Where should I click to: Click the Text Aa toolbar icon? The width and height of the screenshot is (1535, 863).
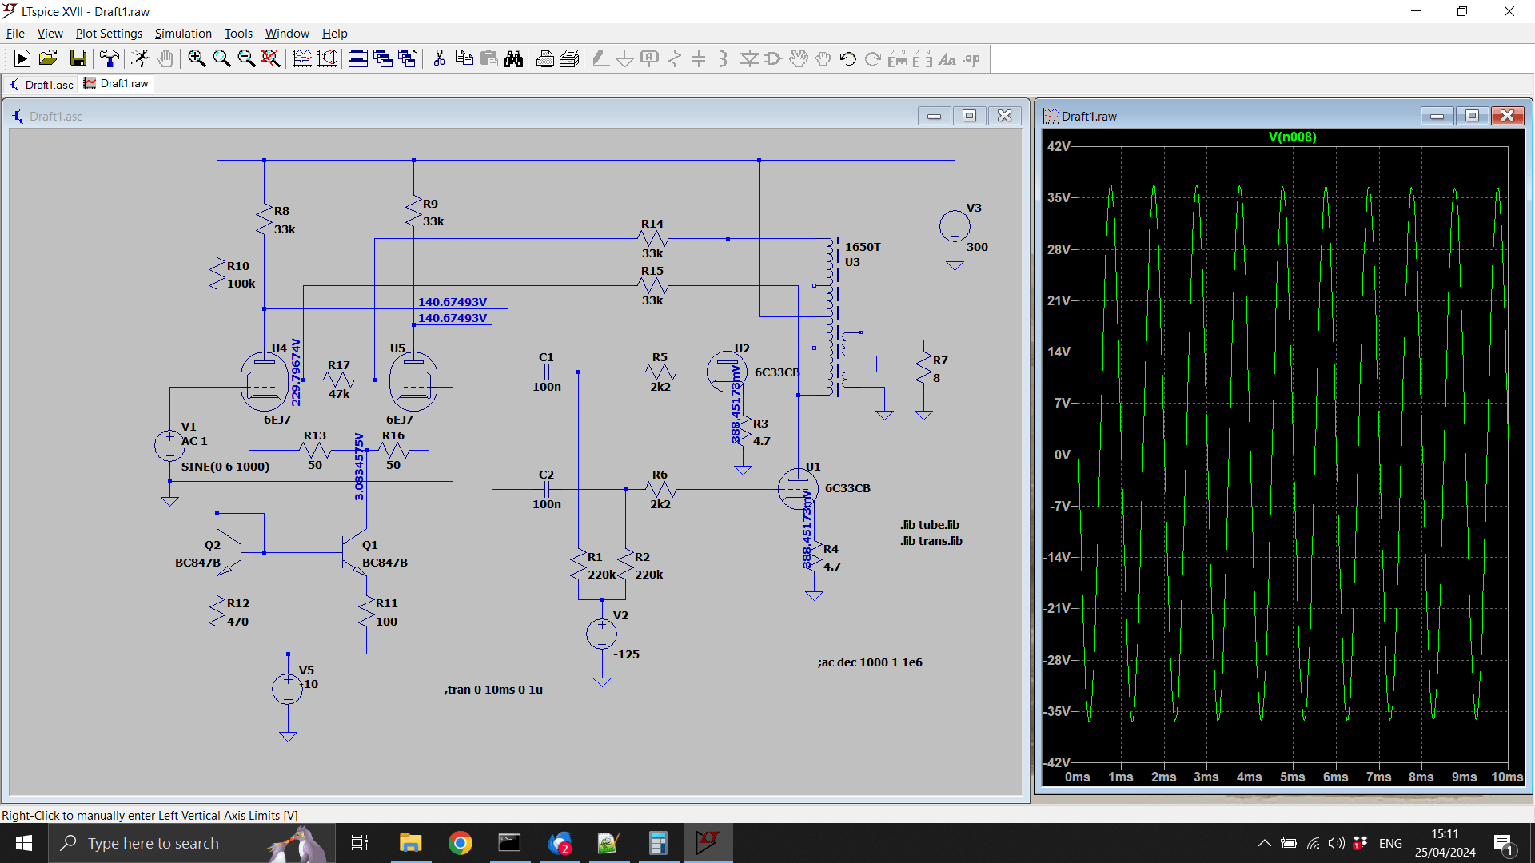(x=947, y=58)
